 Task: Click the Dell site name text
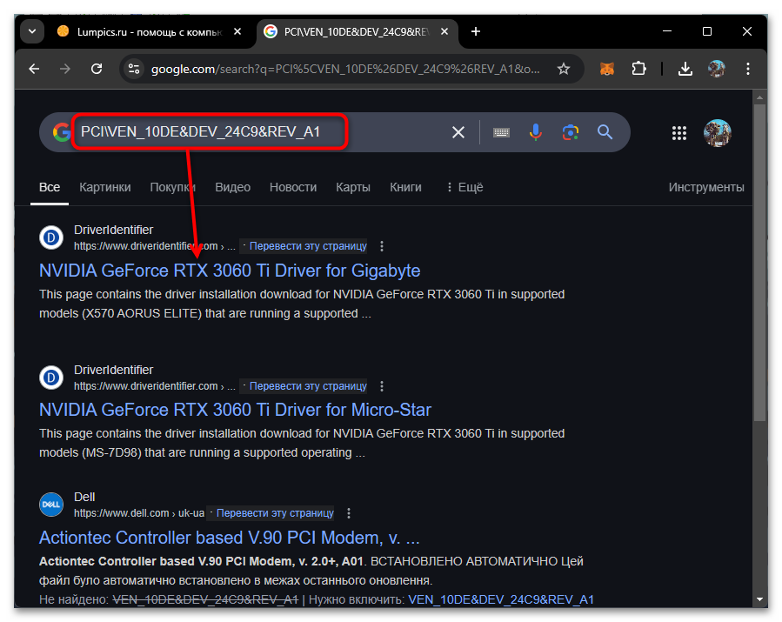(84, 498)
